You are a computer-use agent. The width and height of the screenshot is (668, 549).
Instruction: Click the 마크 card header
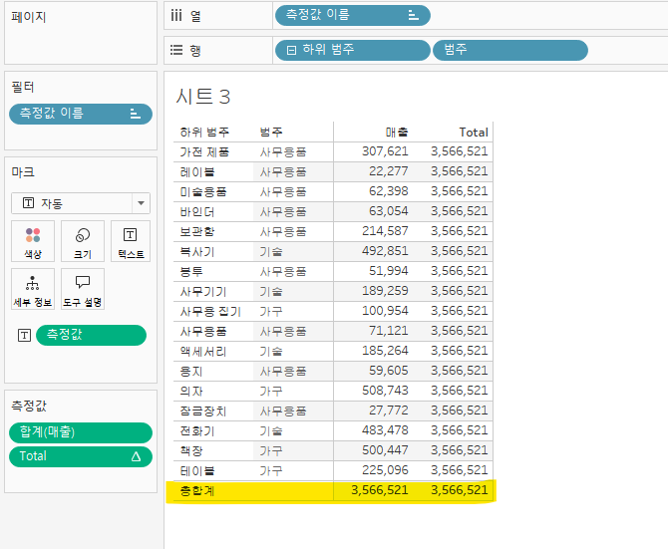[x=23, y=172]
